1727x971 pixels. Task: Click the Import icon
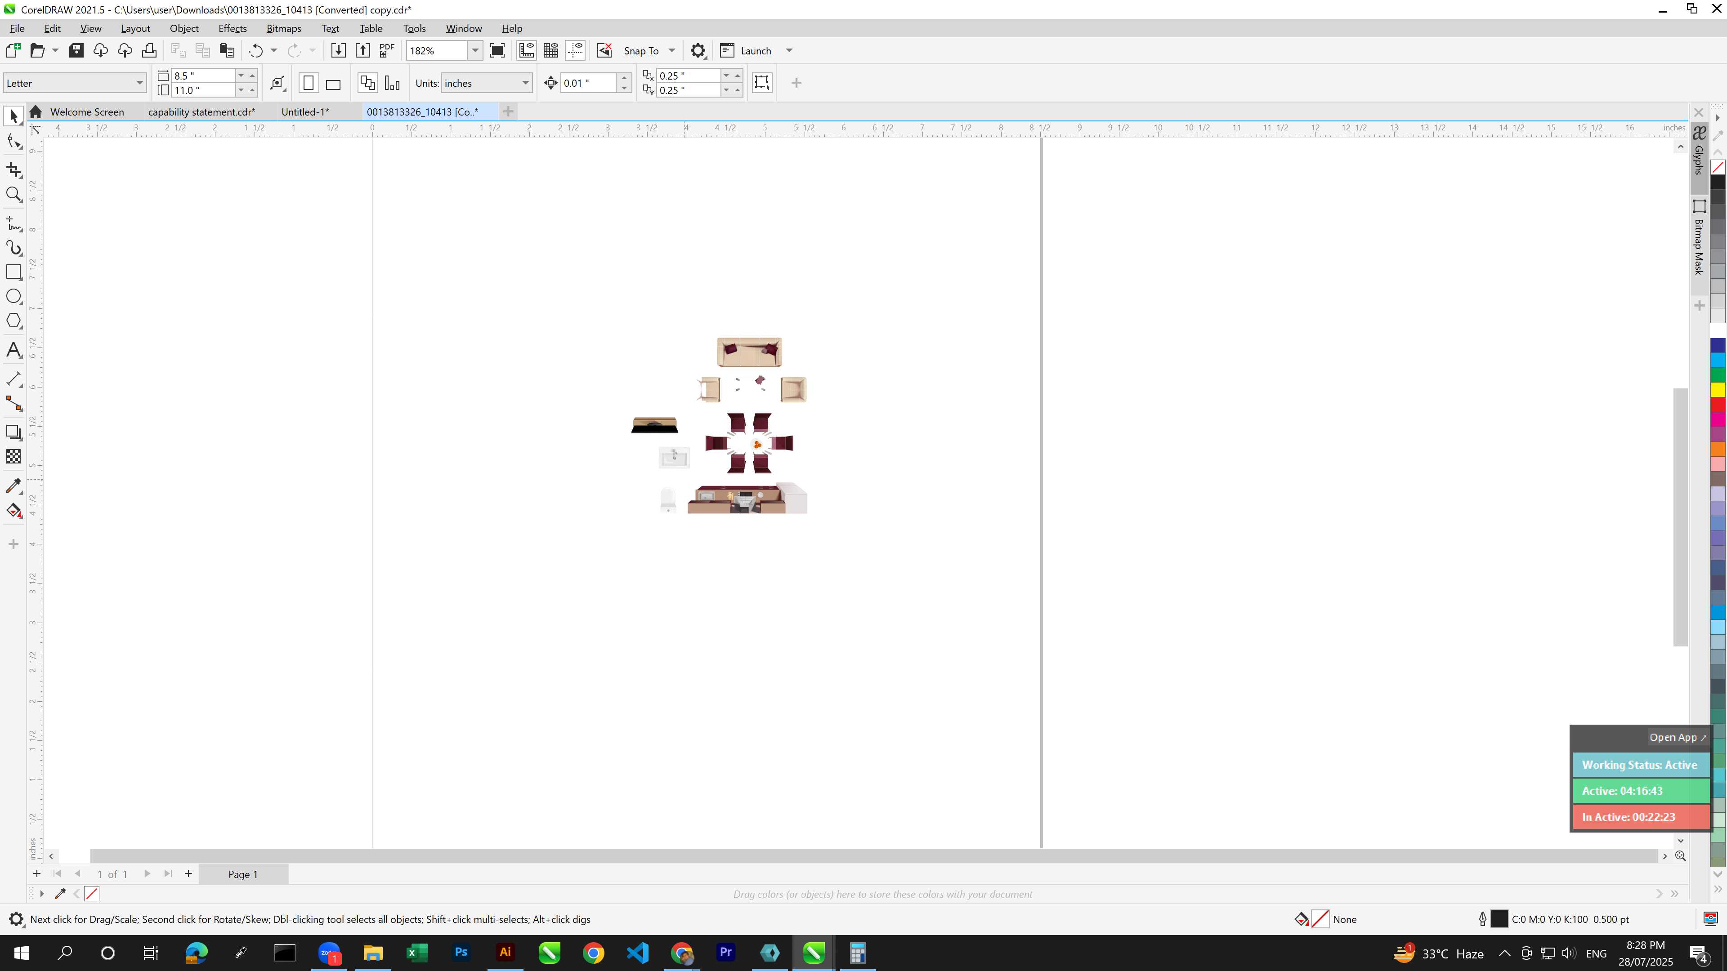[339, 50]
